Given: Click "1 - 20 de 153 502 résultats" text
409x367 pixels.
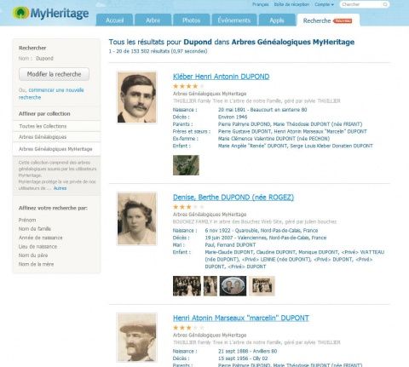Looking at the screenshot, I should (x=158, y=51).
